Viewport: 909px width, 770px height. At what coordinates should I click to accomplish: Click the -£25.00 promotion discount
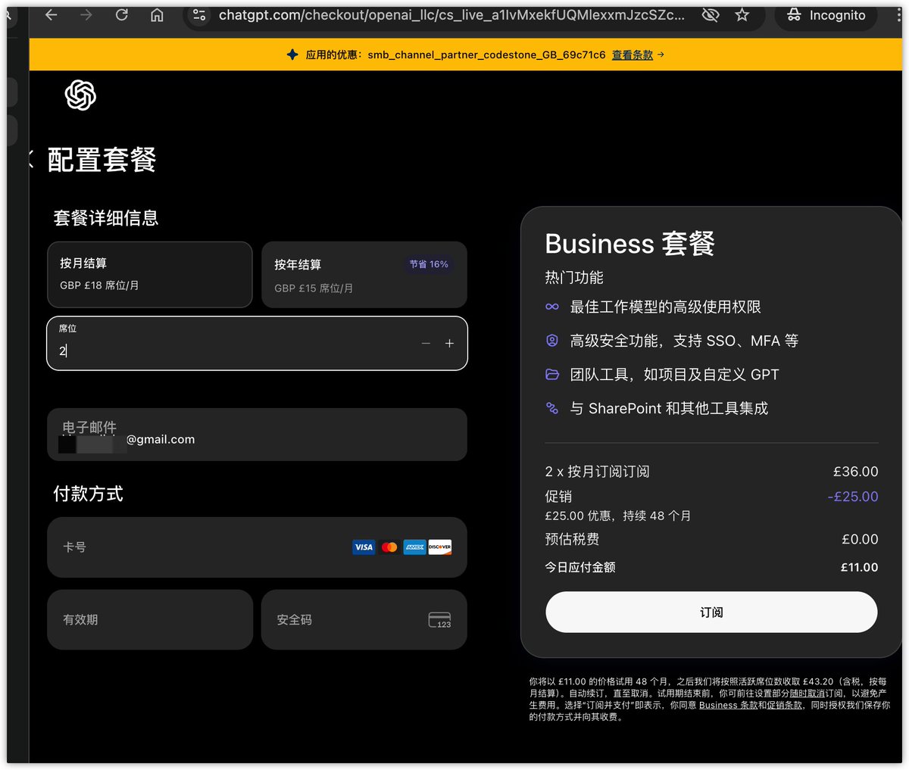[x=853, y=497]
